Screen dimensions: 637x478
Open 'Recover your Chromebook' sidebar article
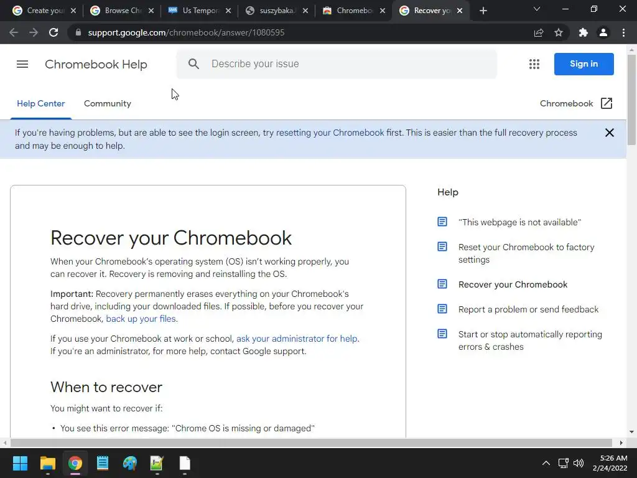[x=513, y=284]
